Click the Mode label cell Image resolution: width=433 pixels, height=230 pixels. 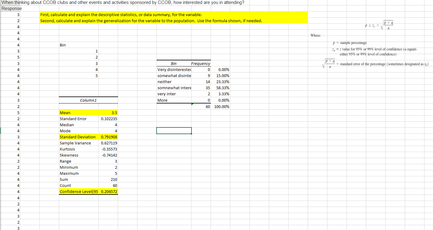tap(78, 131)
